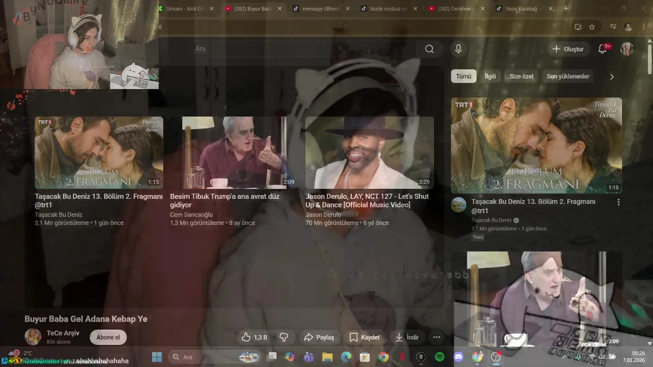The width and height of the screenshot is (653, 367).
Task: Save video with the Kaydet button
Action: coord(364,337)
